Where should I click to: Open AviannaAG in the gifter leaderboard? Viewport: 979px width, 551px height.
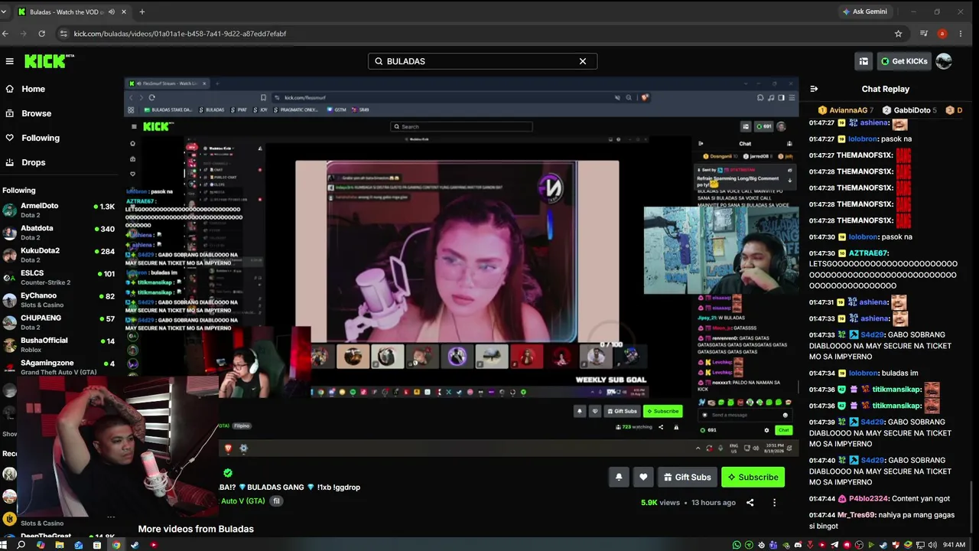pos(845,110)
